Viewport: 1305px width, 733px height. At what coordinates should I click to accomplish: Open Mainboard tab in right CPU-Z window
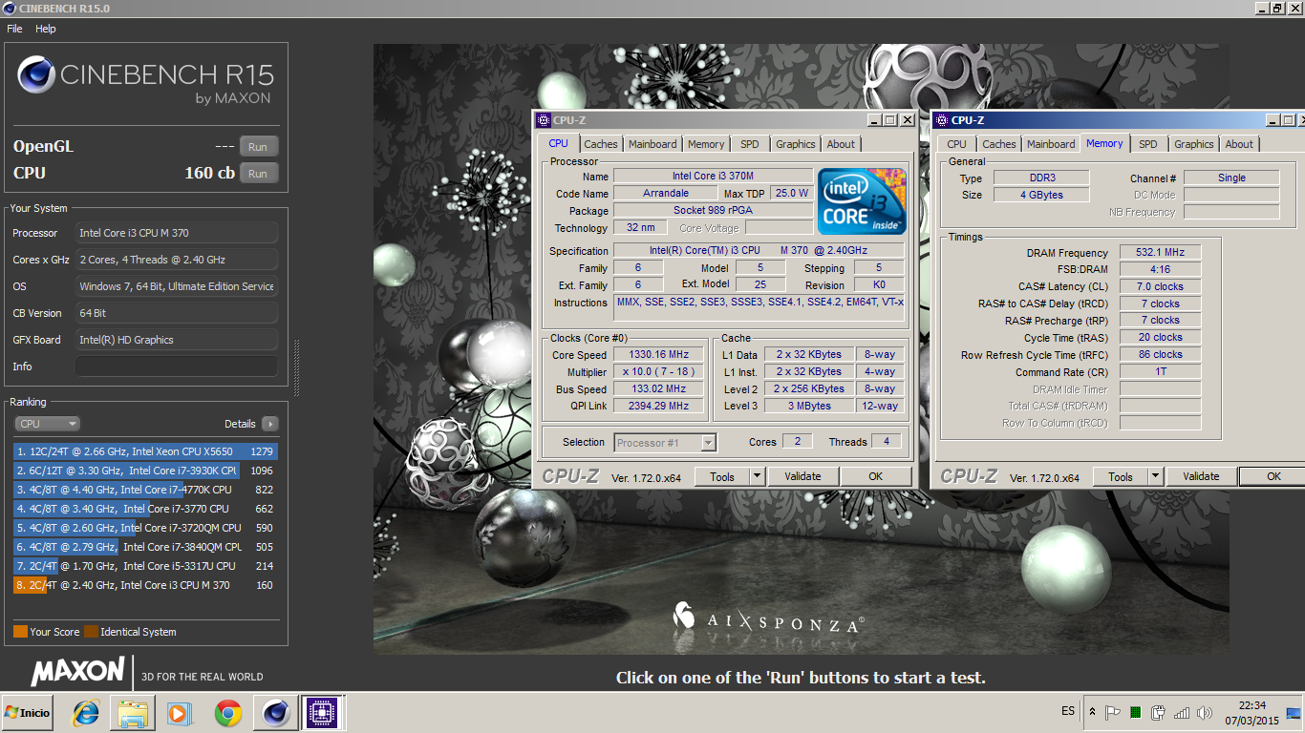pos(1051,144)
